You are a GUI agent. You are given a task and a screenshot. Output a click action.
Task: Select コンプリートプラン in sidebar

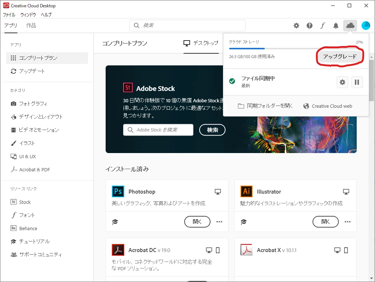point(47,58)
